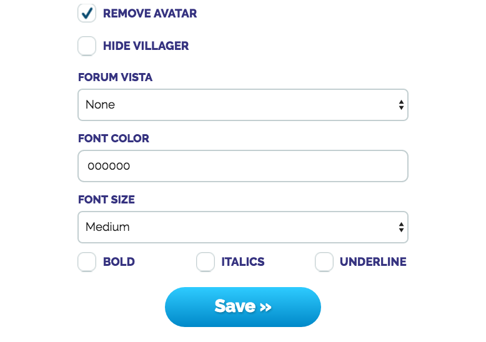Click the "Font Color" field heading
The image size is (486, 342).
pos(114,139)
